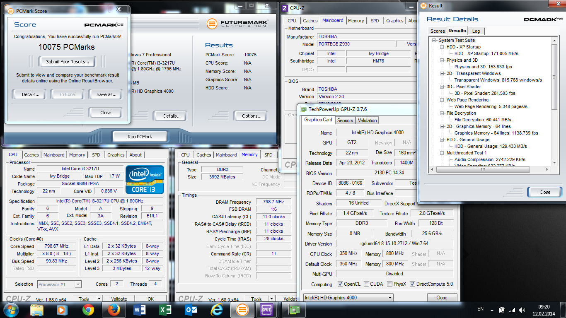
Task: Open Google Chrome from the taskbar
Action: point(88,309)
